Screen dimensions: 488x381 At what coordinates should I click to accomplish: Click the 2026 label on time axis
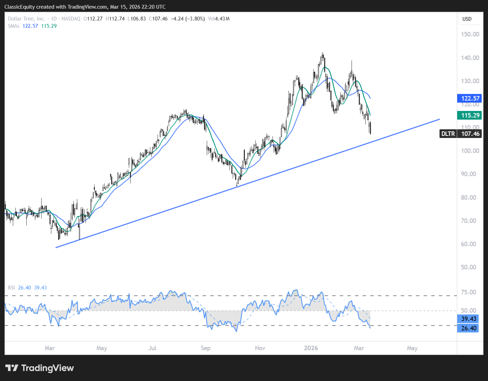coord(311,348)
